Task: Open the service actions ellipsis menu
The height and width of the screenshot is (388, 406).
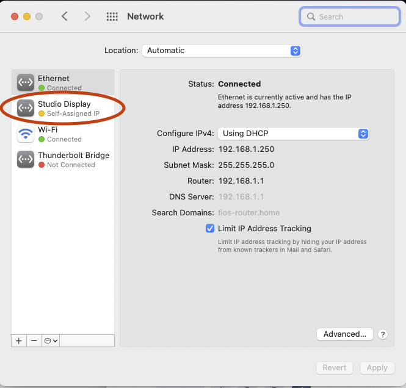Action: (51, 340)
